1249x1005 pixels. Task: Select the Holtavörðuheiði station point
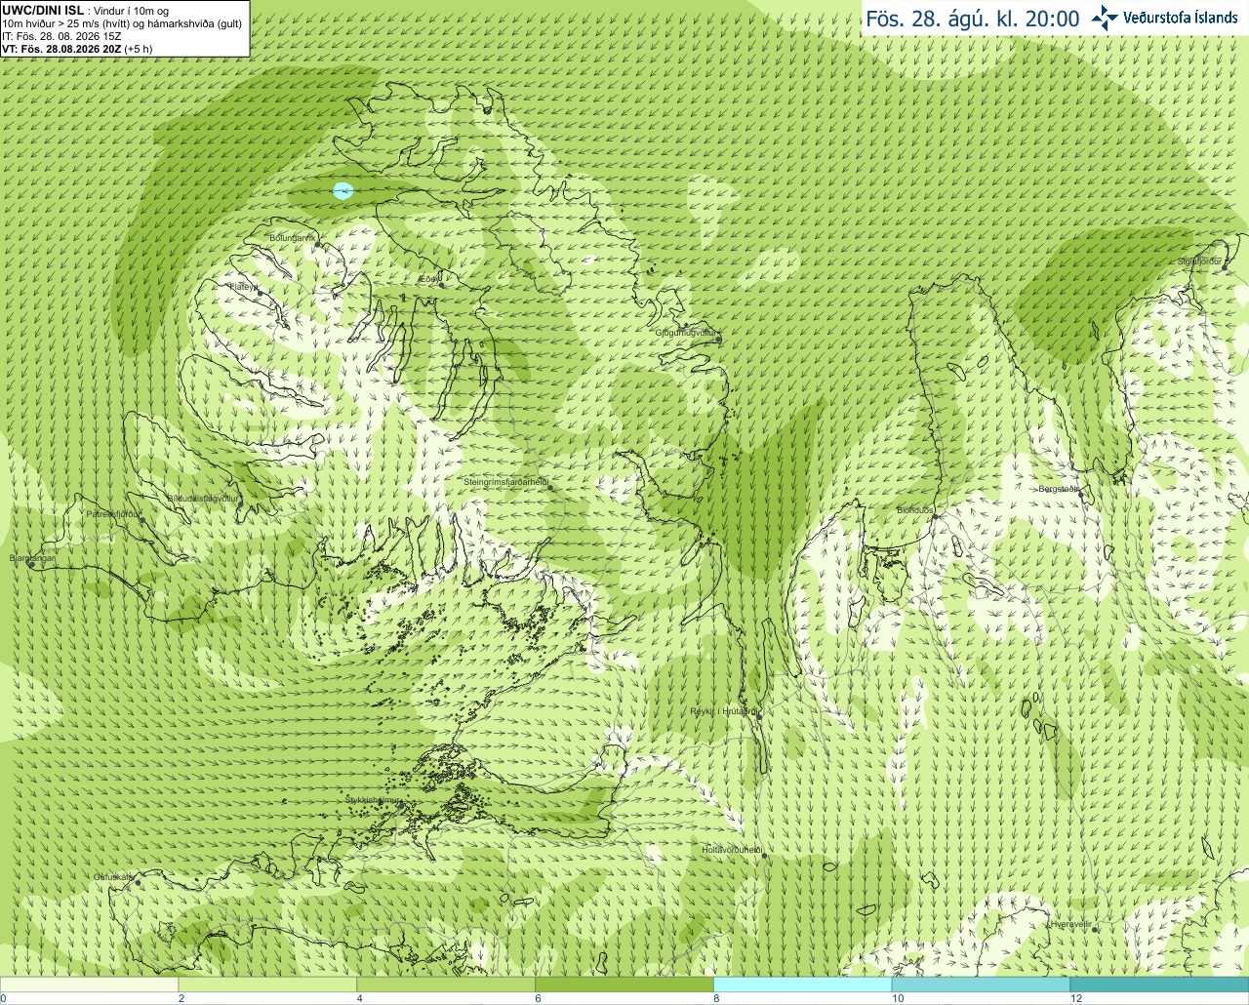point(764,856)
